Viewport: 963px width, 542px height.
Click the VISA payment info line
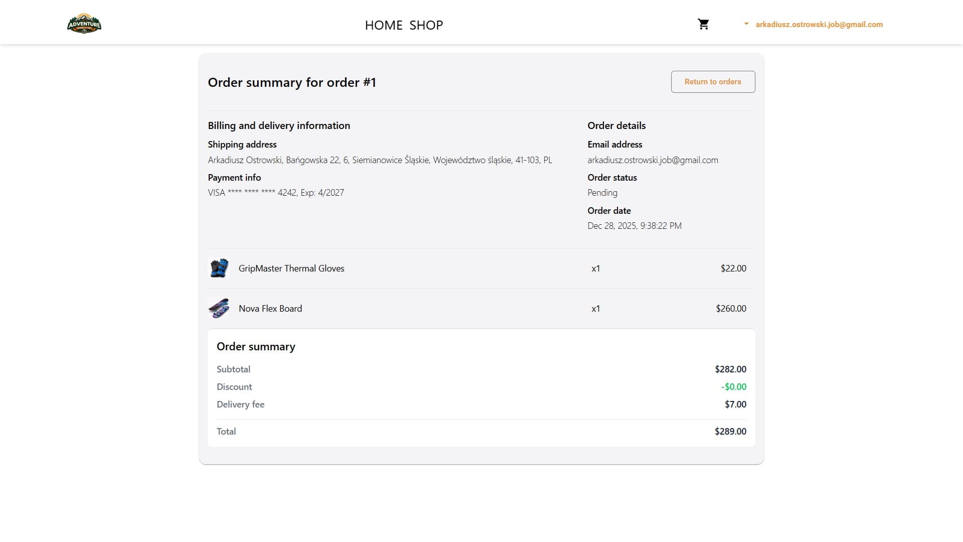[276, 192]
